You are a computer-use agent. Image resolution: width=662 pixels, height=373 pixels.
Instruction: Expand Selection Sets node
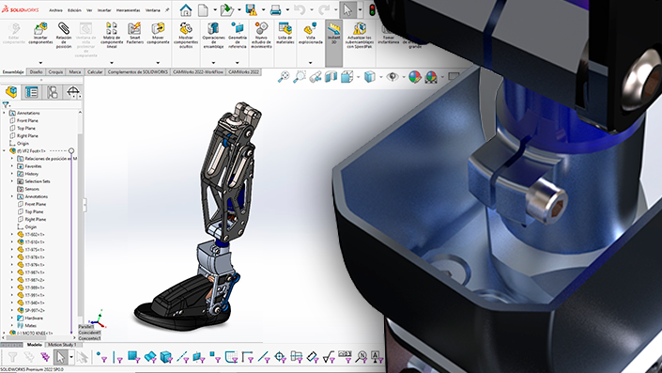click(12, 181)
